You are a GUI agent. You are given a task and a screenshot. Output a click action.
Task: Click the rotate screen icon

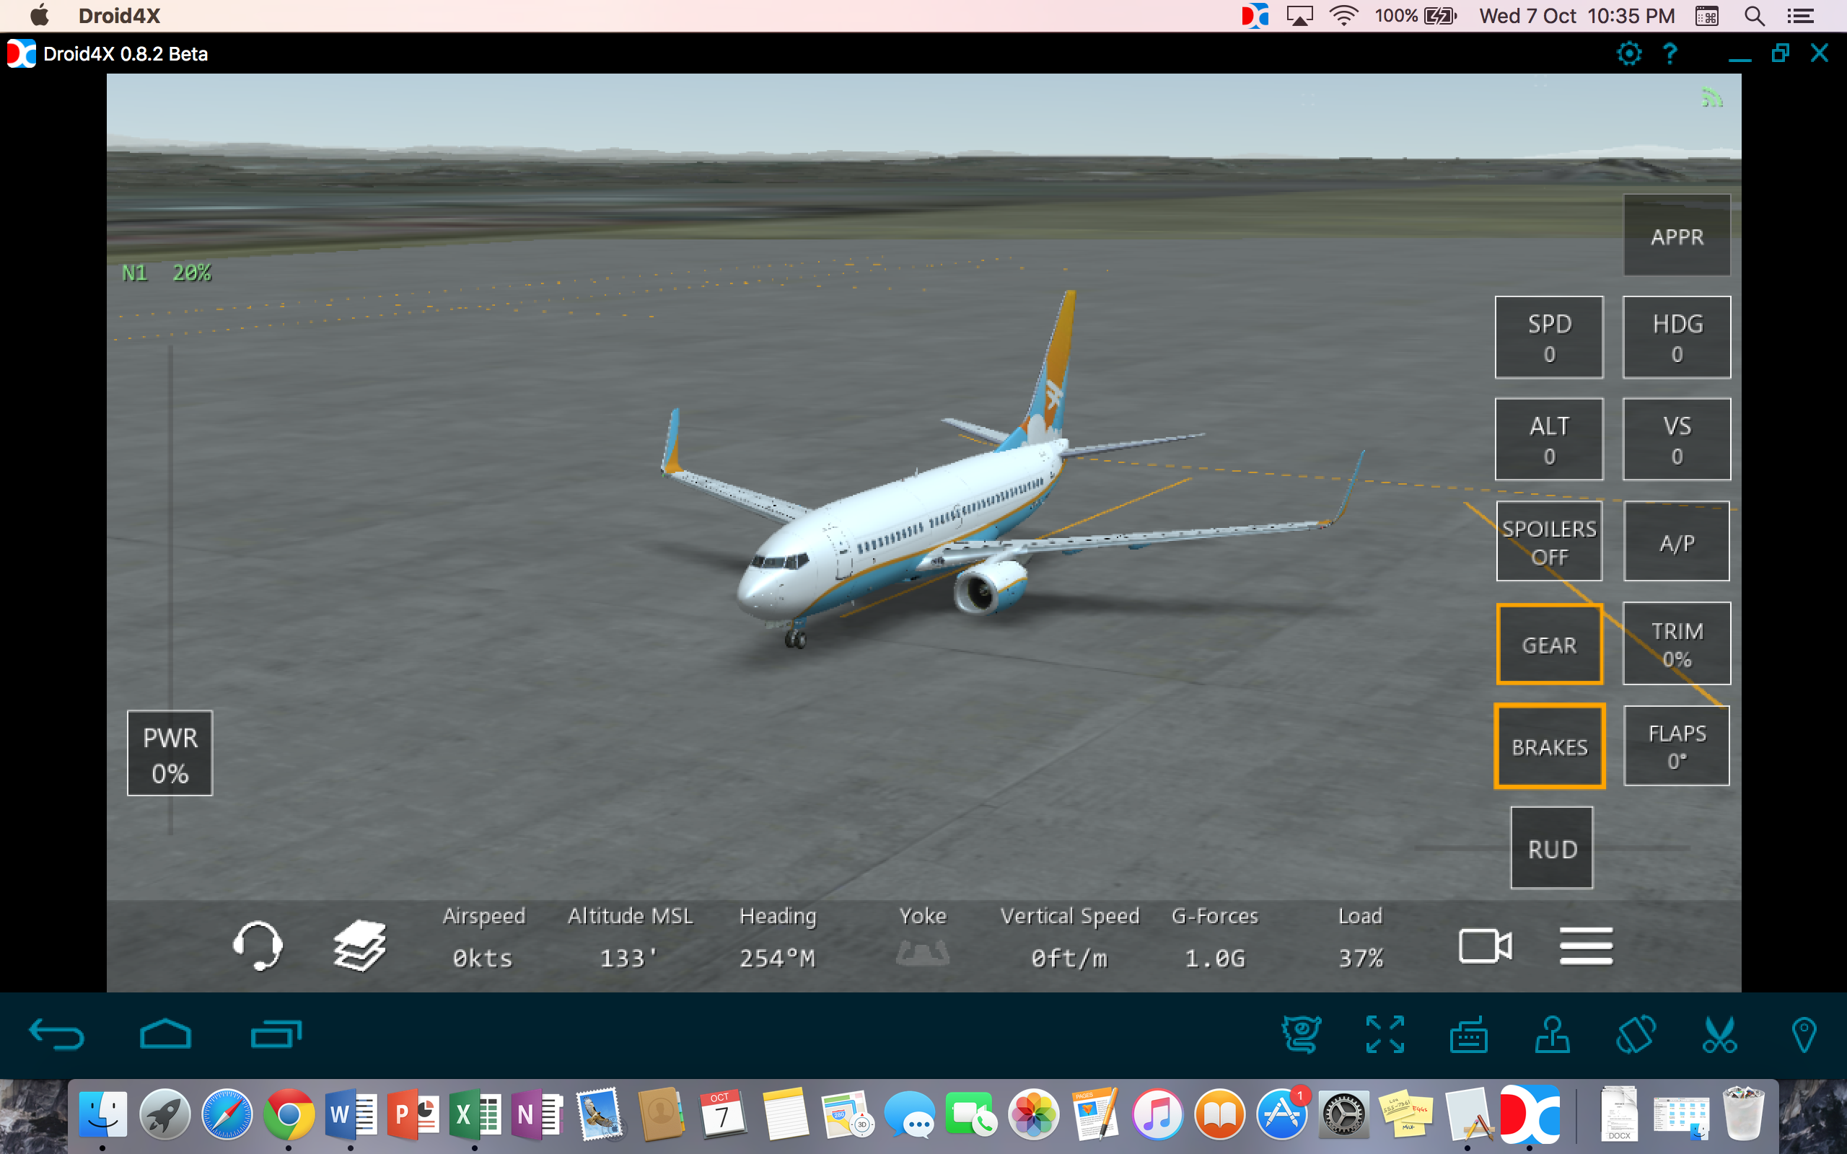tap(1636, 1035)
